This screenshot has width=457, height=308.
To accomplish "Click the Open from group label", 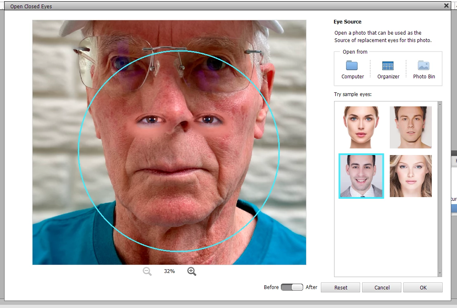I will [x=355, y=52].
